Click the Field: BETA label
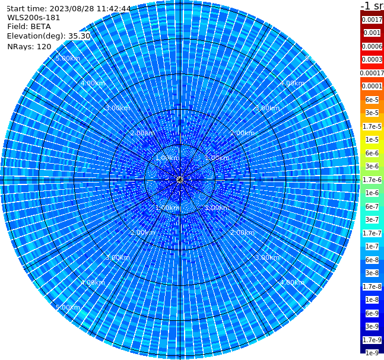Viewport: 384px width, 360px height. point(29,27)
